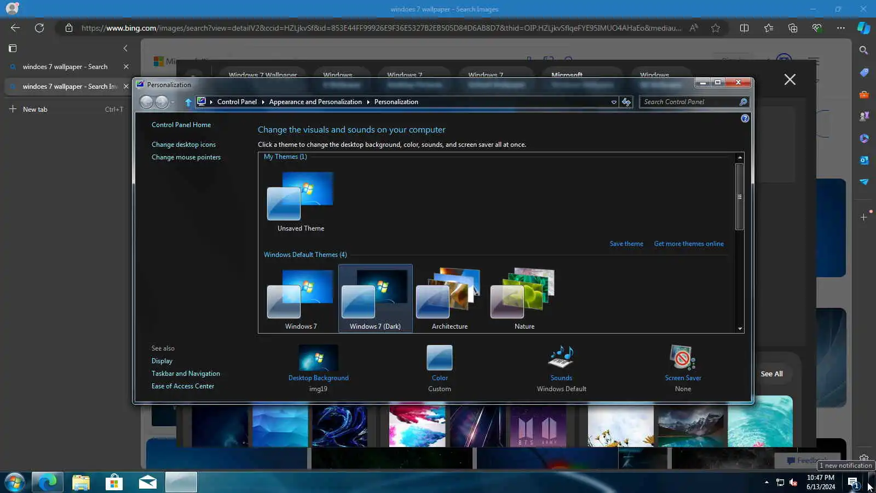
Task: Open Change desktop icons link
Action: [183, 145]
